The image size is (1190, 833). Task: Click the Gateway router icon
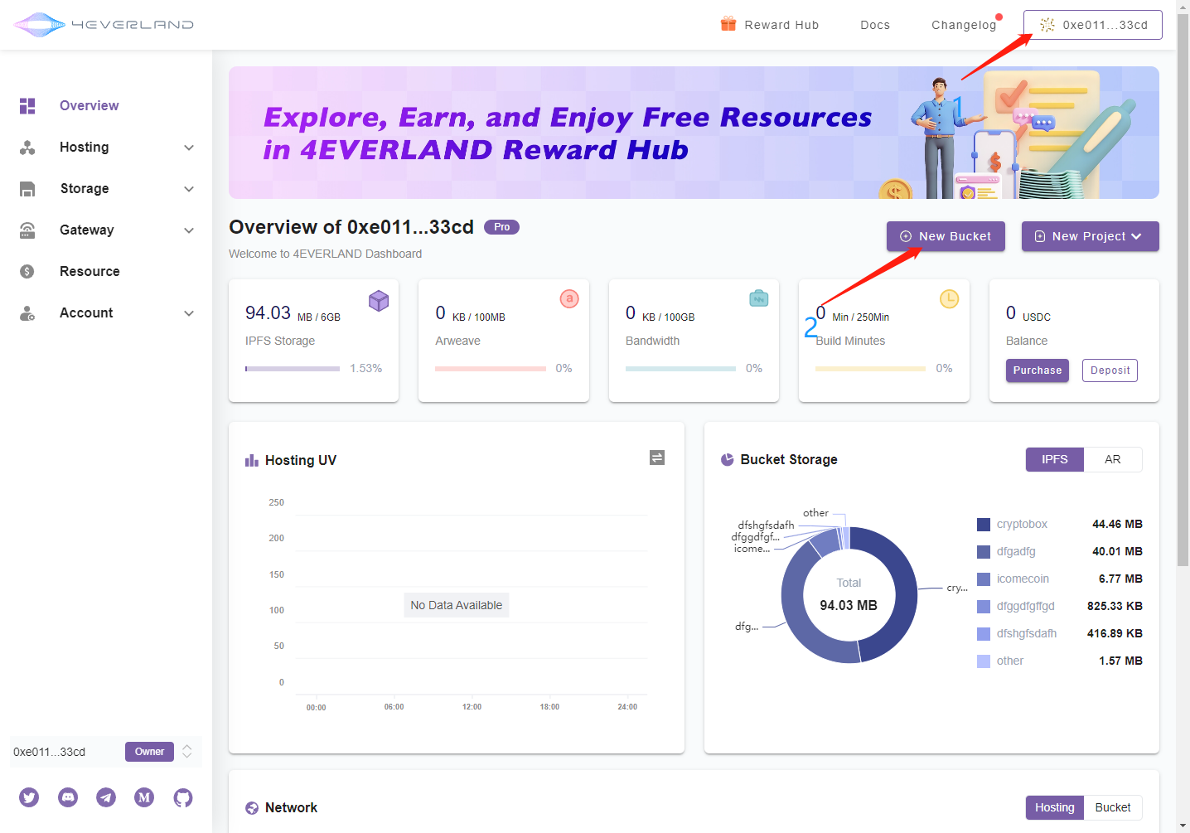click(27, 230)
